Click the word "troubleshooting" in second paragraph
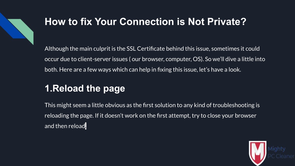This screenshot has height=166, width=295. (233, 105)
